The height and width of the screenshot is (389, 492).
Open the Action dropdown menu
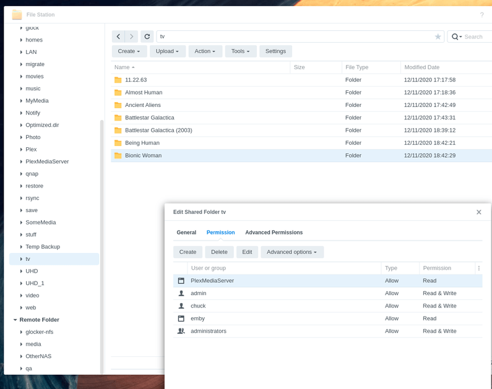(x=205, y=51)
